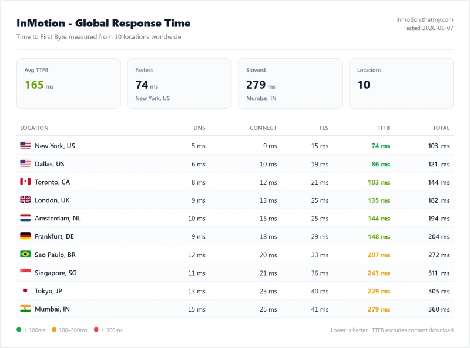Click the LOCATION column header
Screen dimensions: 470x348
(x=34, y=128)
